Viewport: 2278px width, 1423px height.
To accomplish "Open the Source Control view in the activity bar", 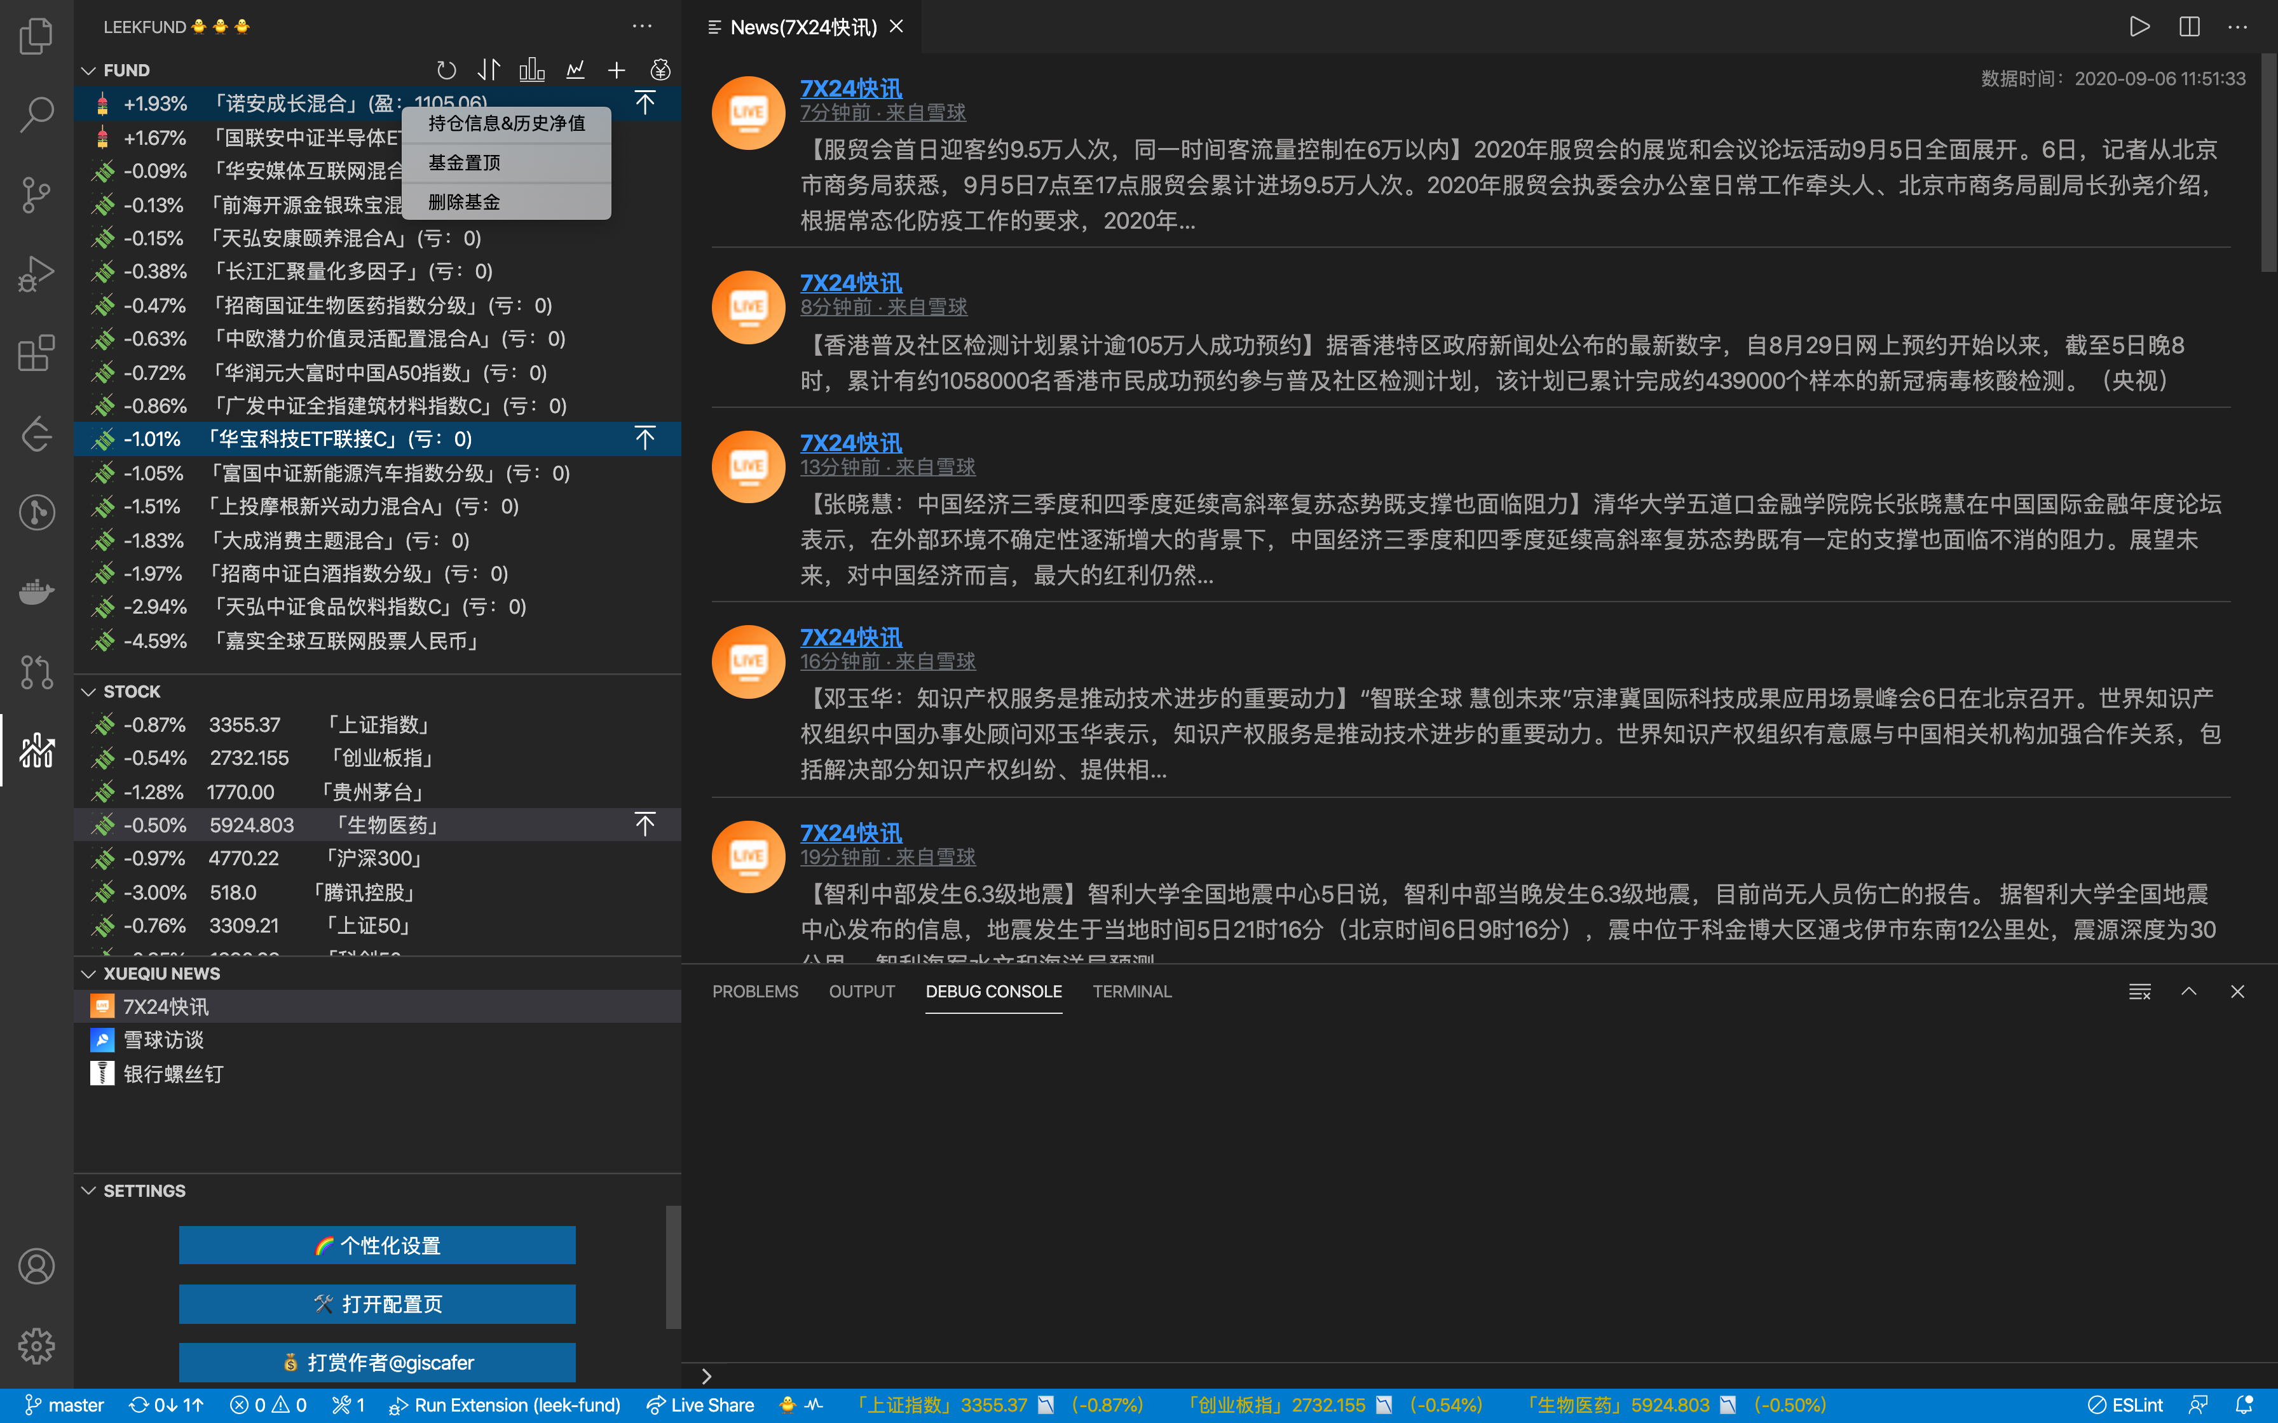I will 37,195.
